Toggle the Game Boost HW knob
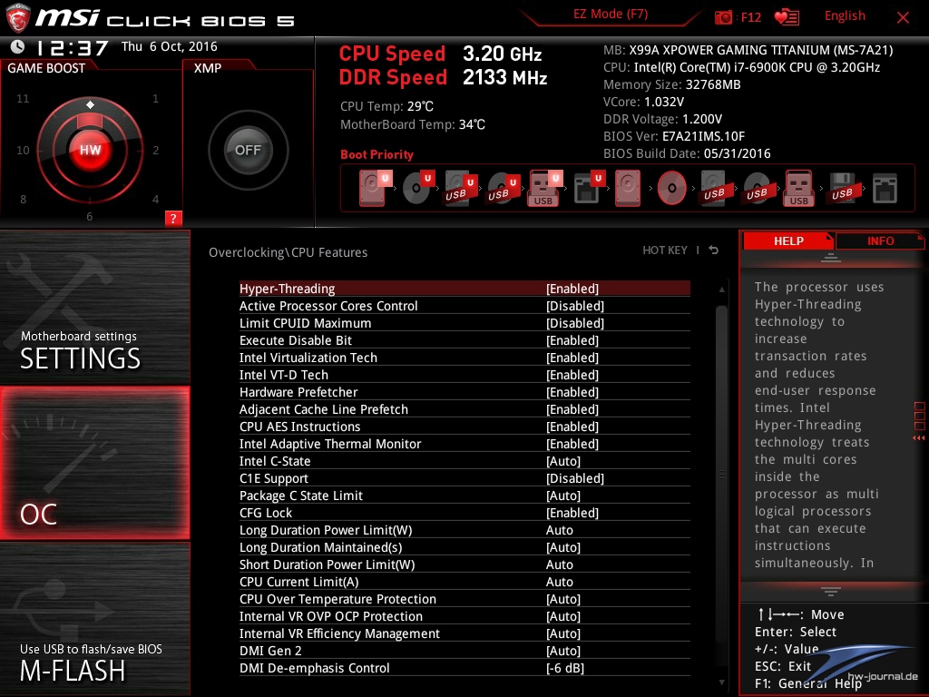This screenshot has width=929, height=697. click(x=90, y=150)
